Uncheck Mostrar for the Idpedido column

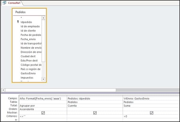[x=95, y=113]
